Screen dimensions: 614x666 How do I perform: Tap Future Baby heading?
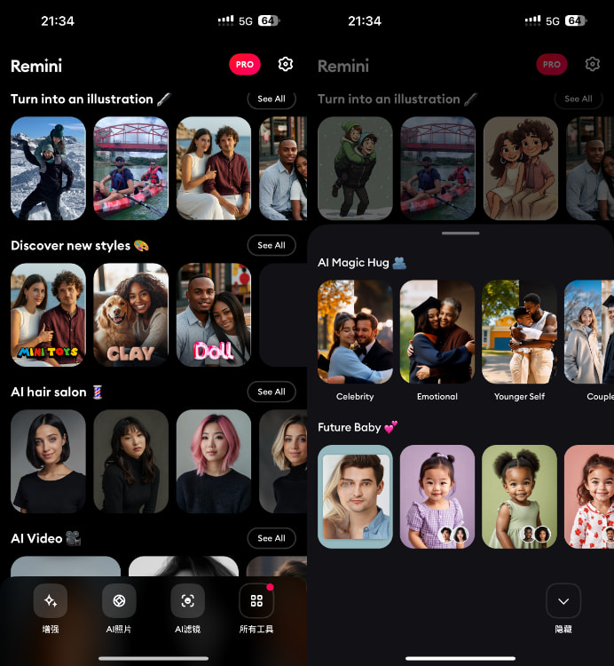pos(350,427)
